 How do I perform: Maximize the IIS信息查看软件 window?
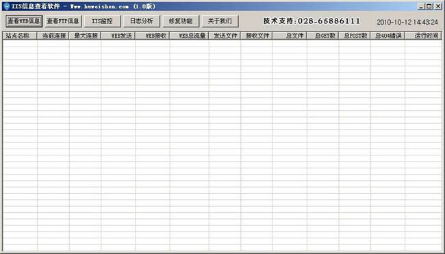click(429, 6)
